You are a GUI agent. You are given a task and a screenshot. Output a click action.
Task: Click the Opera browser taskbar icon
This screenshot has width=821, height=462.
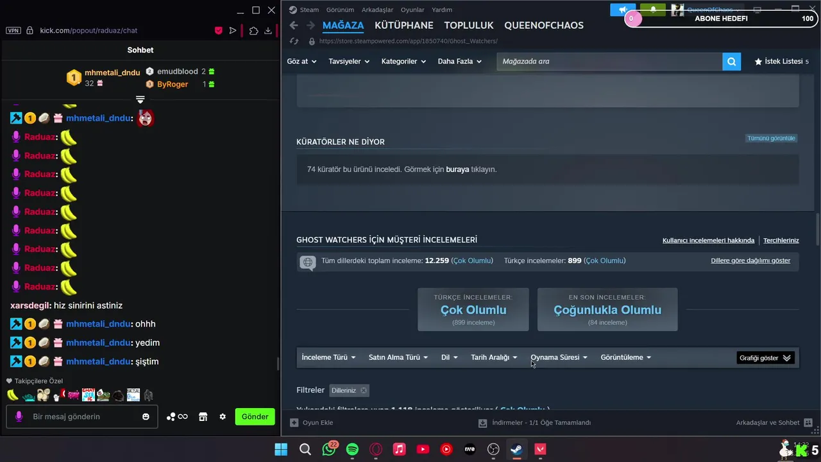click(376, 449)
